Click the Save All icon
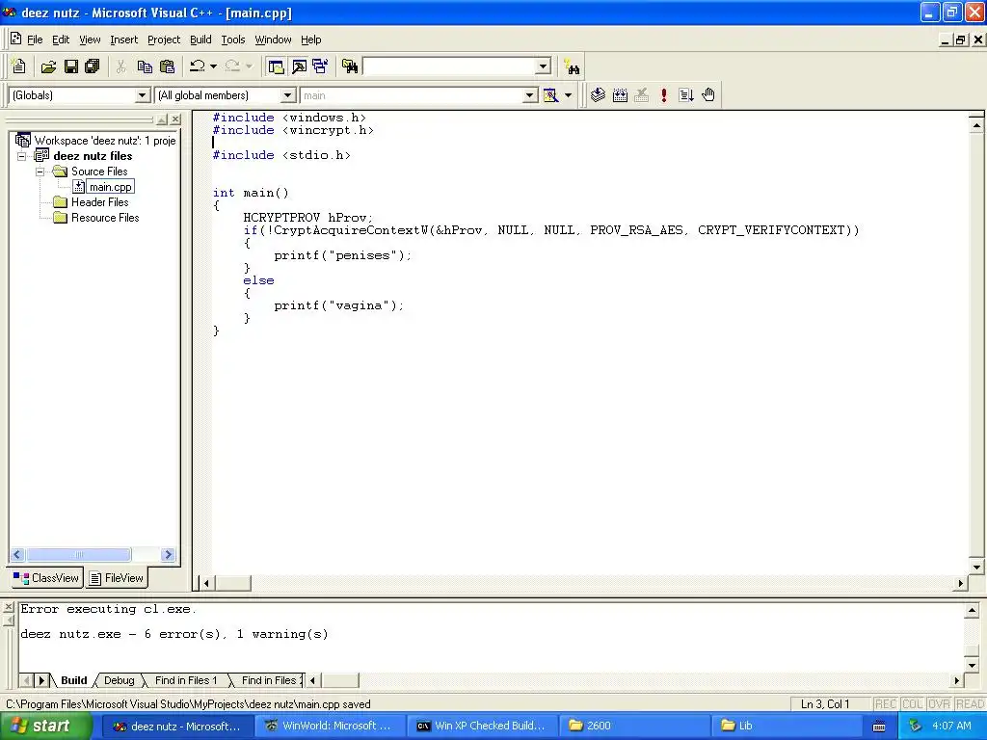Viewport: 987px width, 740px height. [x=93, y=66]
